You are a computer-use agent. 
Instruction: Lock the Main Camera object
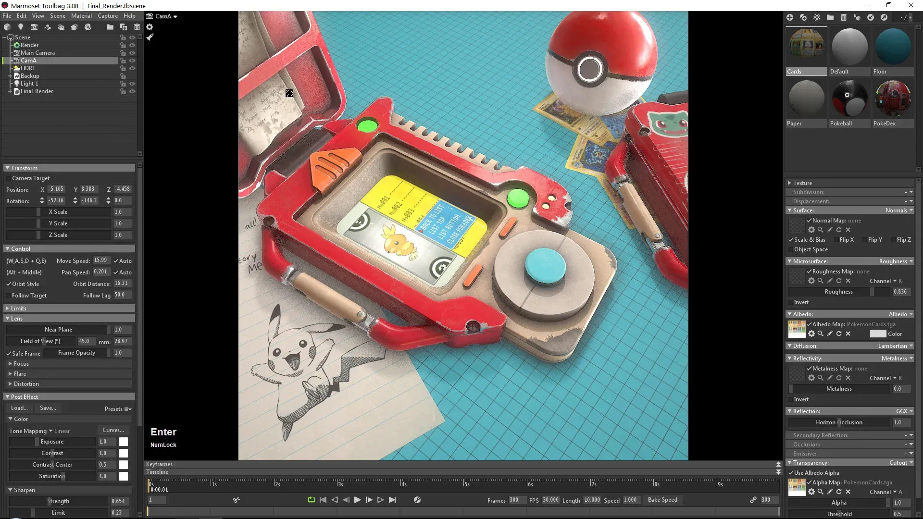[x=123, y=53]
